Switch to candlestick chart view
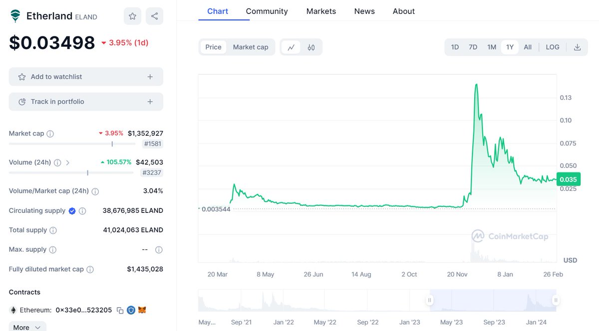The height and width of the screenshot is (331, 599). [x=311, y=47]
